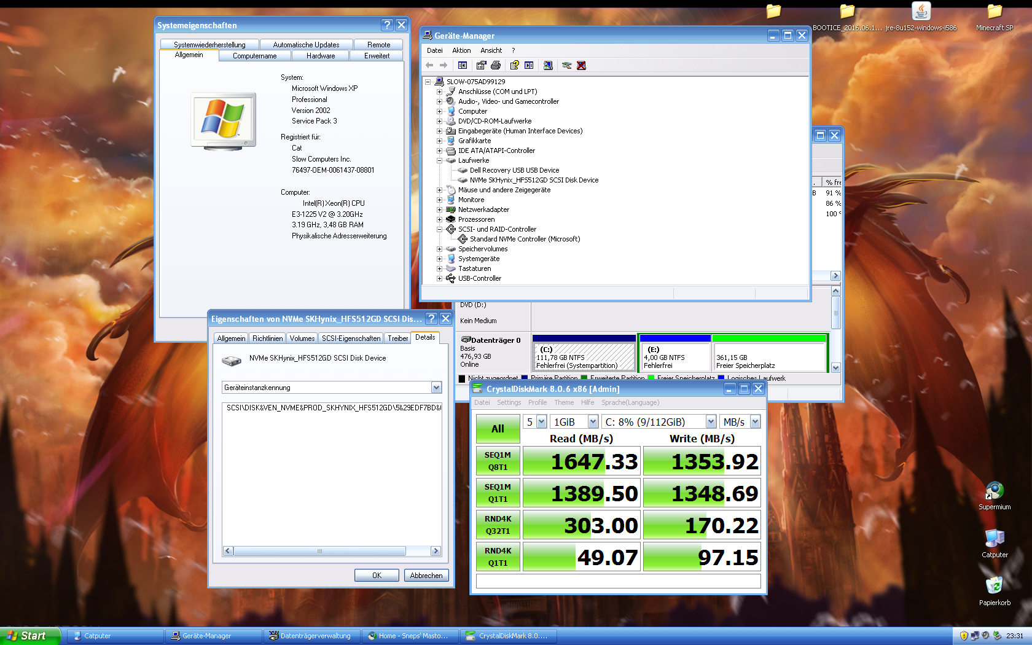Run all benchmarks with the All button

(498, 429)
